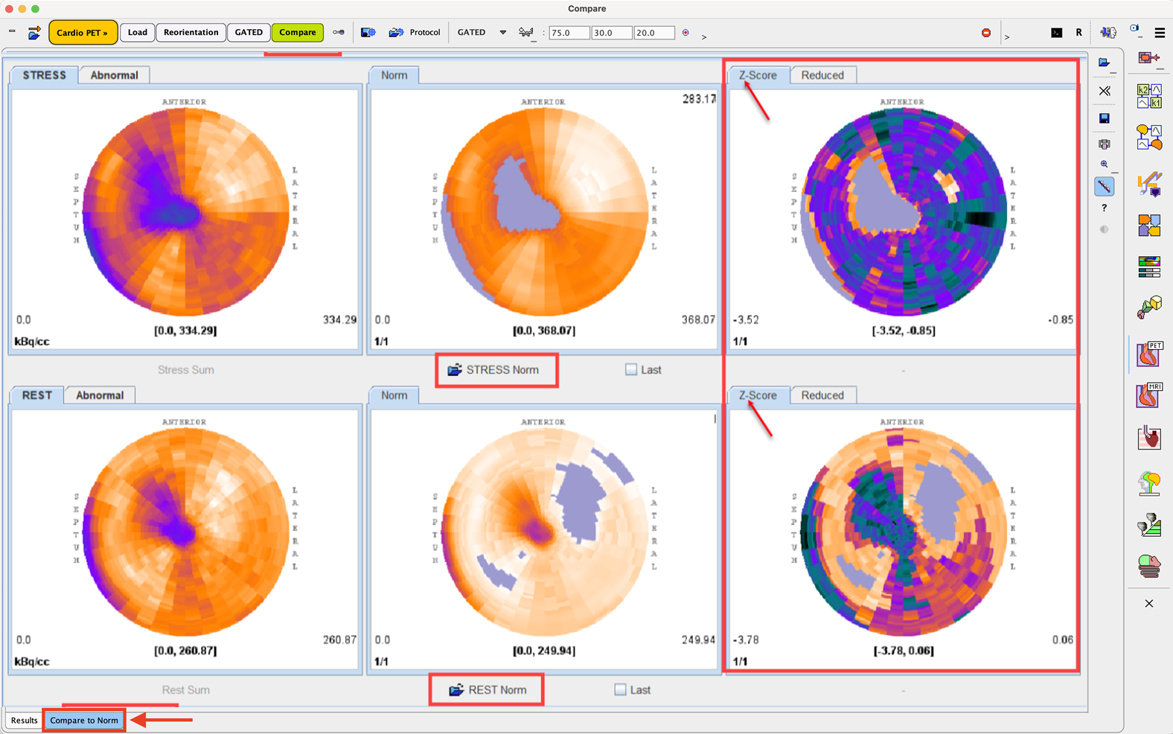This screenshot has width=1173, height=734.
Task: Click the X icon at the bottom of the right toolbar
Action: tap(1149, 604)
